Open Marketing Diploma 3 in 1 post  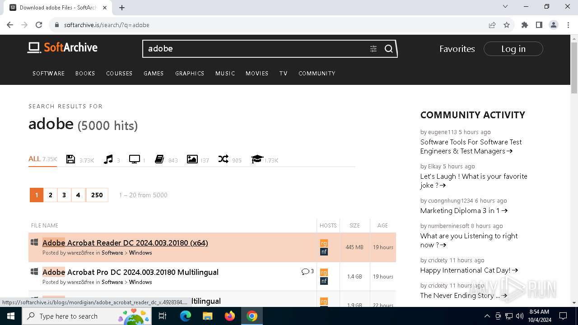coord(464,210)
